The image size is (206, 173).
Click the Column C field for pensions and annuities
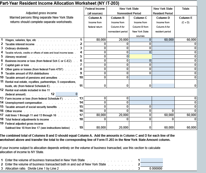(140, 77)
